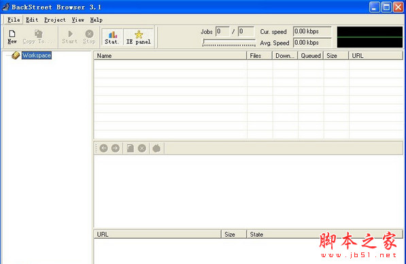The height and width of the screenshot is (264, 406).
Task: Click the page document icon in browser toolbar
Action: 131,148
